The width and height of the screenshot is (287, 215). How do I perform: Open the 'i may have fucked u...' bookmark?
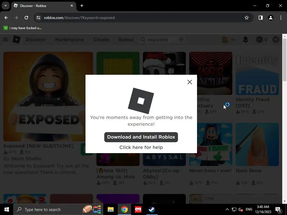click(22, 28)
